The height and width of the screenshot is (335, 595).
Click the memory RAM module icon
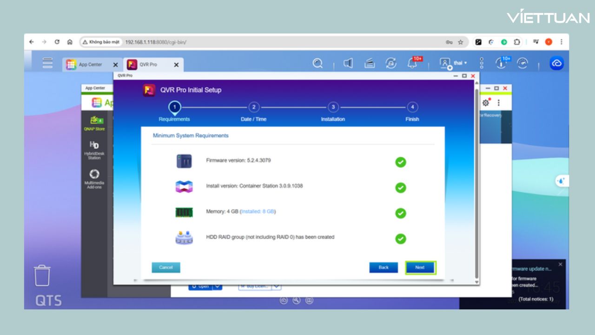coord(184,212)
